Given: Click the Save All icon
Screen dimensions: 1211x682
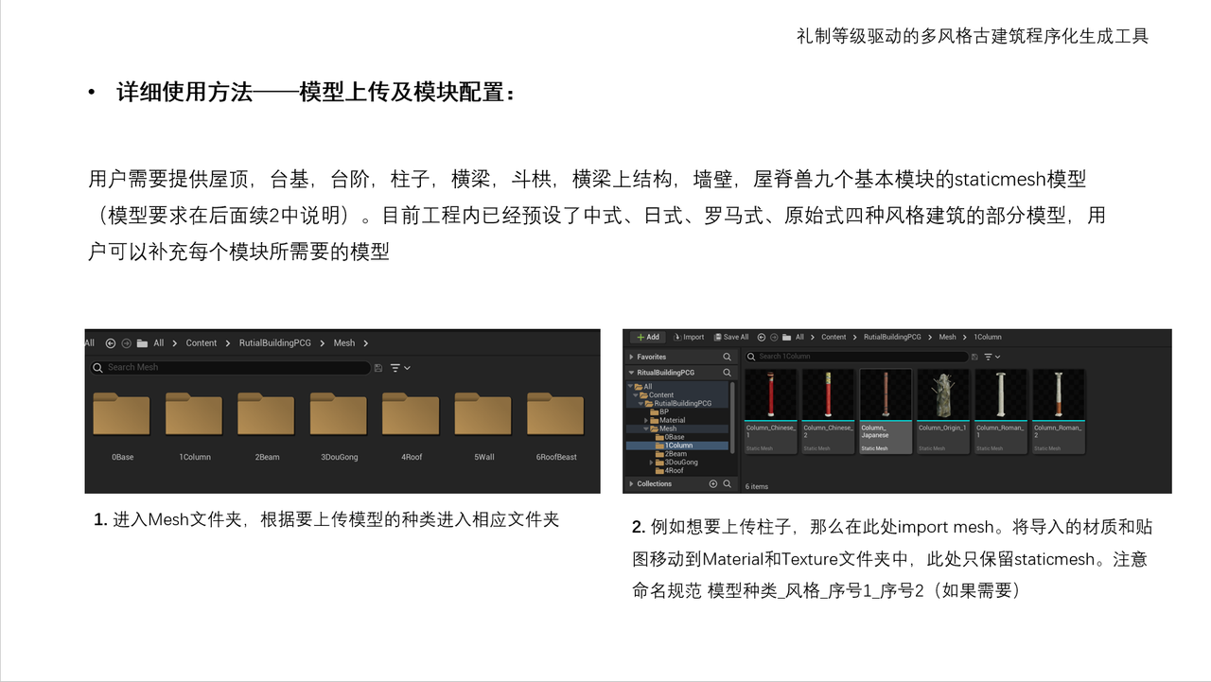Looking at the screenshot, I should (718, 337).
